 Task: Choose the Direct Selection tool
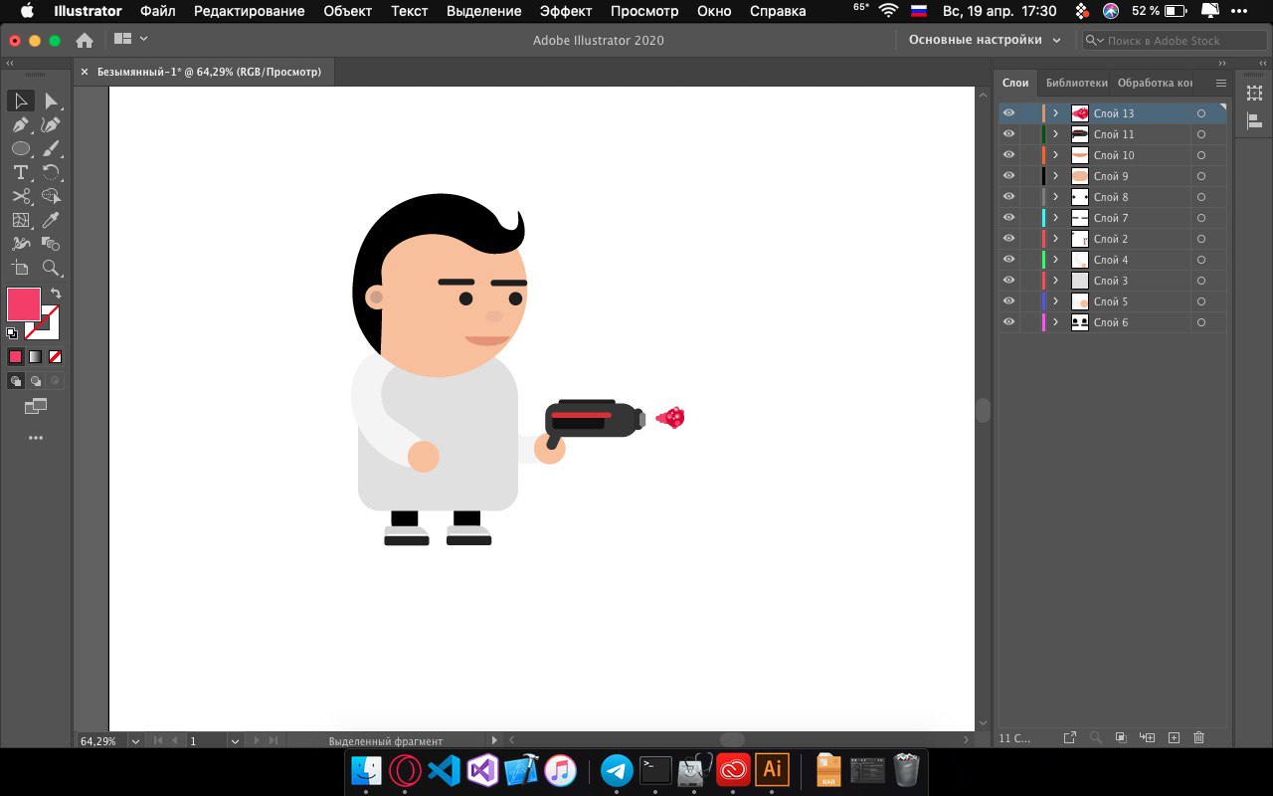52,101
